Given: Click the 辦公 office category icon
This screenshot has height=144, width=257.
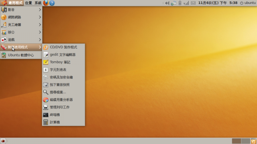Looking at the screenshot, I should click(x=4, y=32).
